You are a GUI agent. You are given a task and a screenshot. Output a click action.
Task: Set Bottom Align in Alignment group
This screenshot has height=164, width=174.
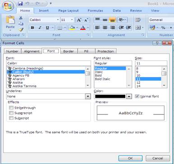coord(112,19)
